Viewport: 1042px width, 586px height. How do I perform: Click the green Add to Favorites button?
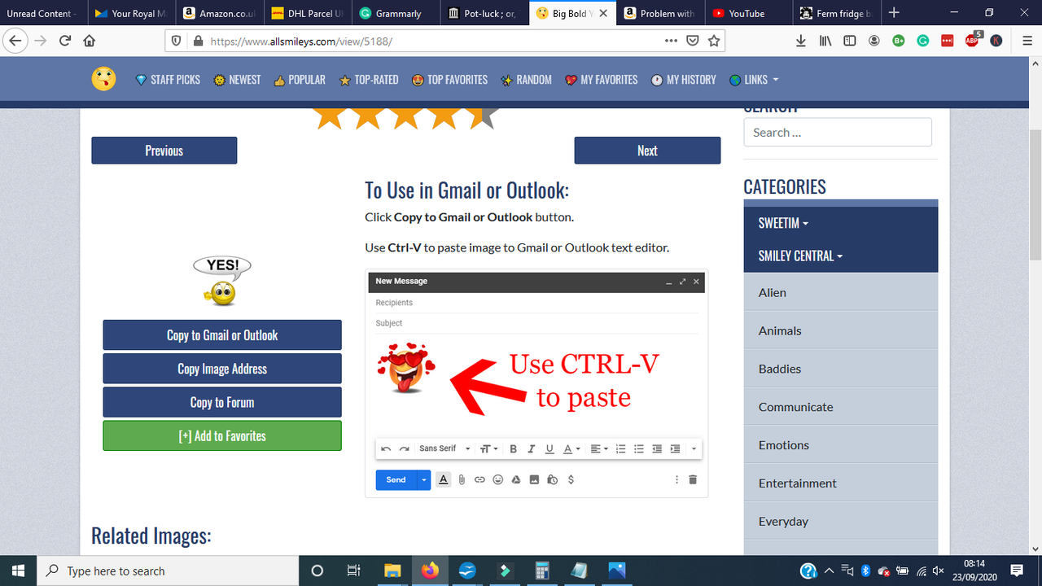(222, 435)
